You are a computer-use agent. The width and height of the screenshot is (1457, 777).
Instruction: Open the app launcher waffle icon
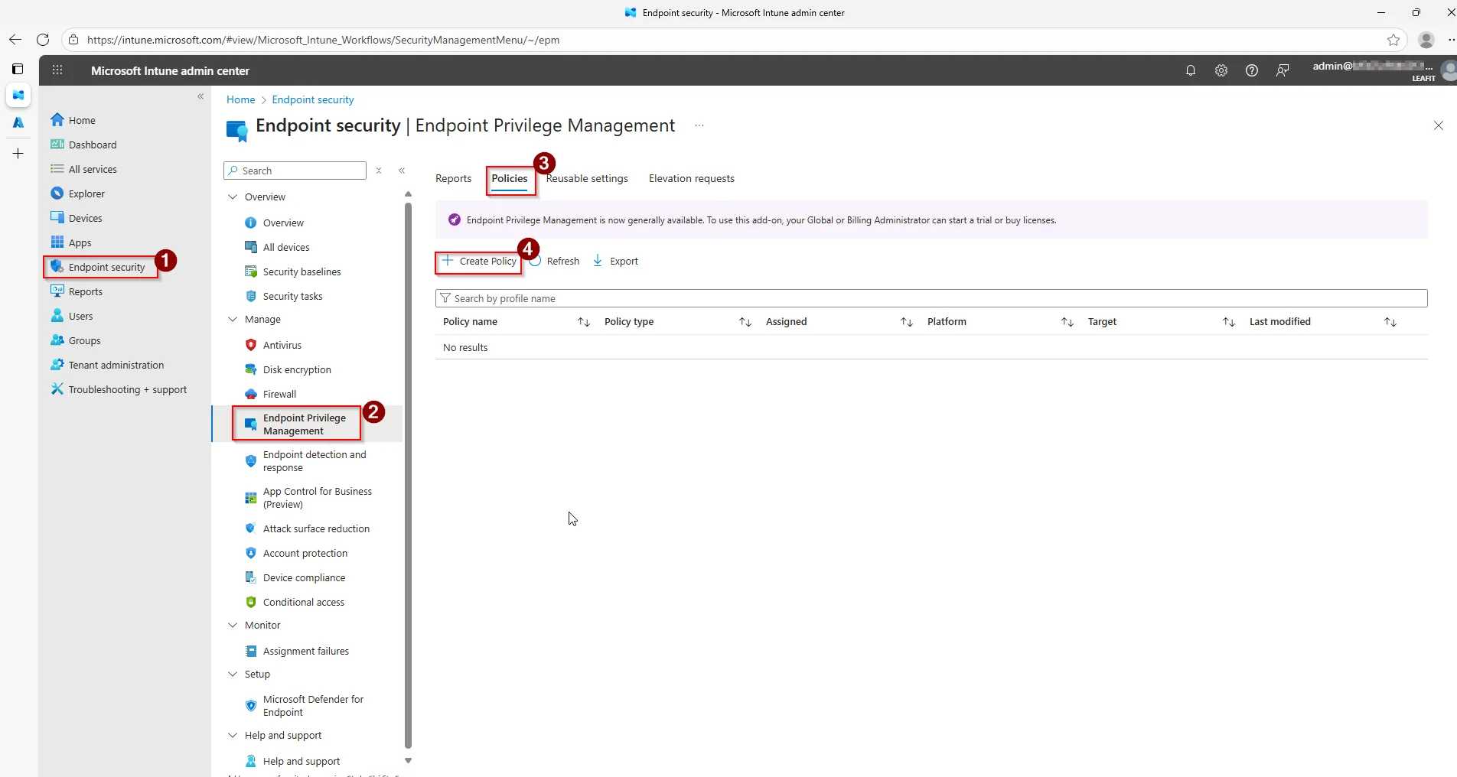(57, 70)
